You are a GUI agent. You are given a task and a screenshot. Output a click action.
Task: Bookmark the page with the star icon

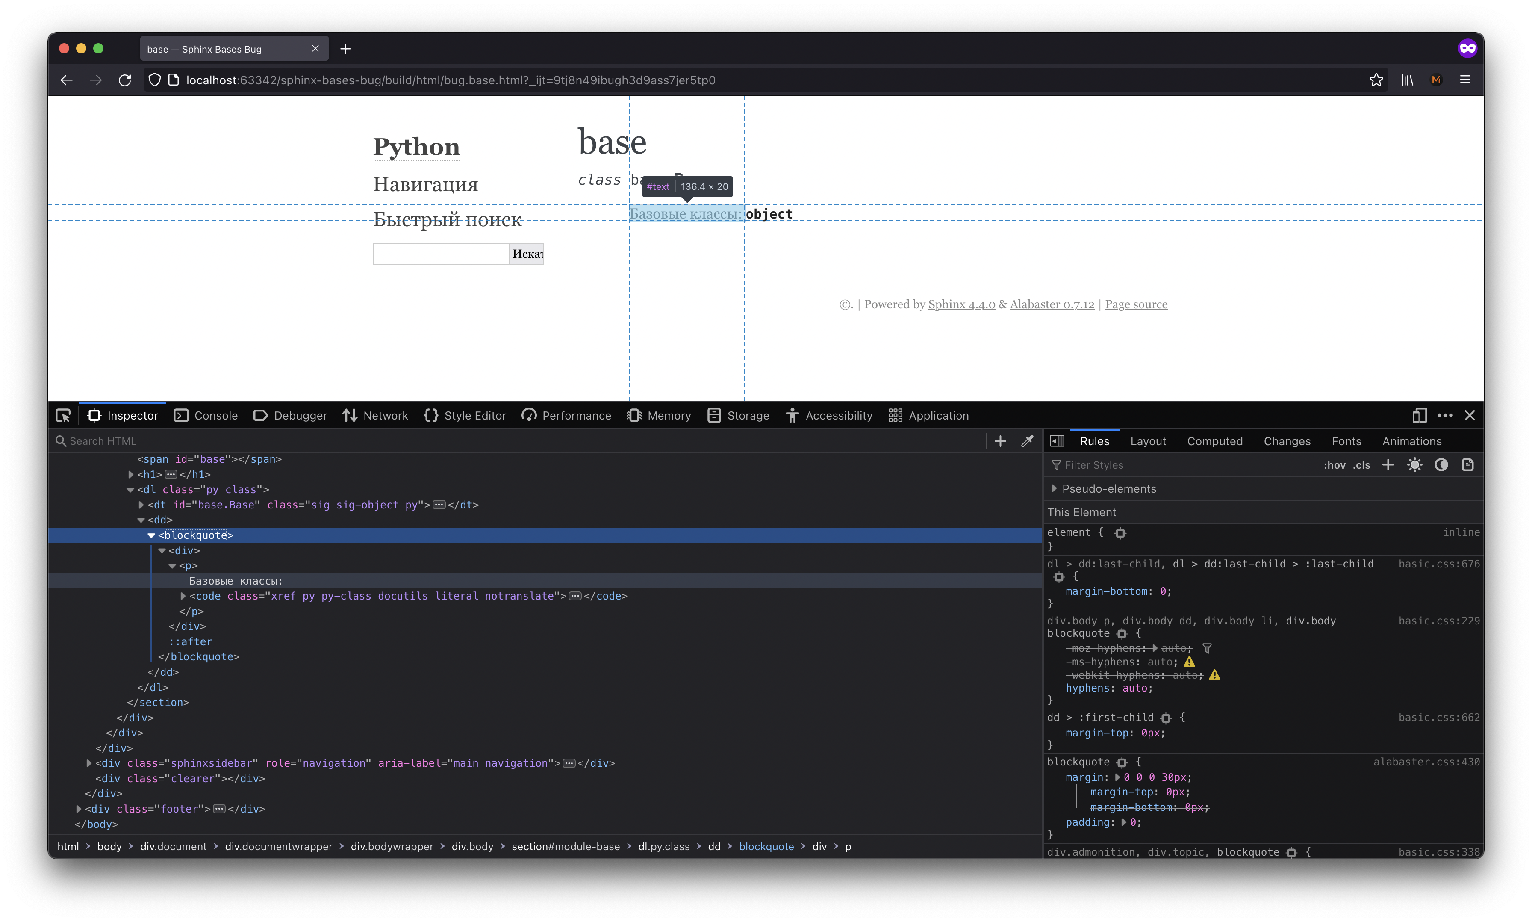(x=1376, y=80)
